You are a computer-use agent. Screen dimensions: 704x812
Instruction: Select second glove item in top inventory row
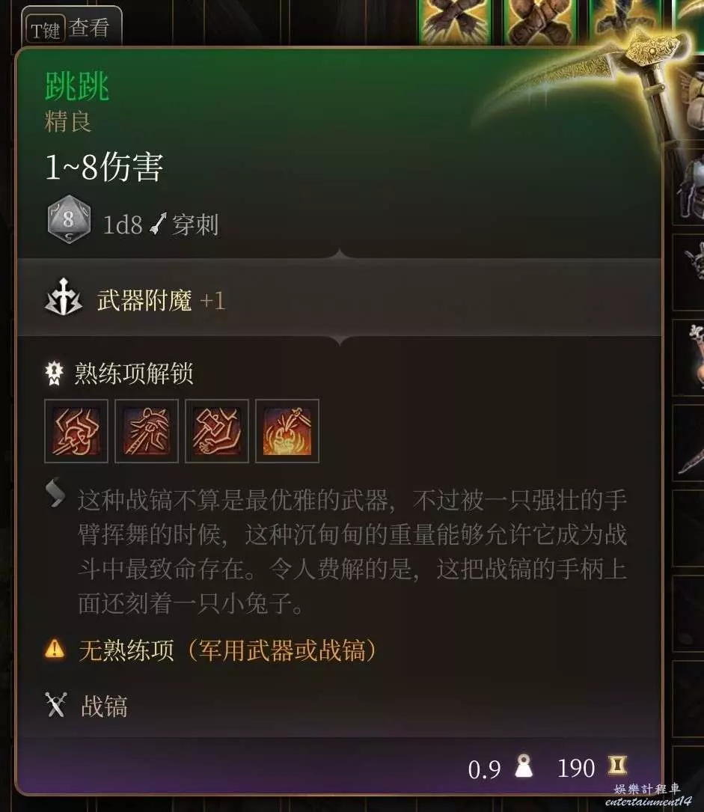pyautogui.click(x=541, y=21)
